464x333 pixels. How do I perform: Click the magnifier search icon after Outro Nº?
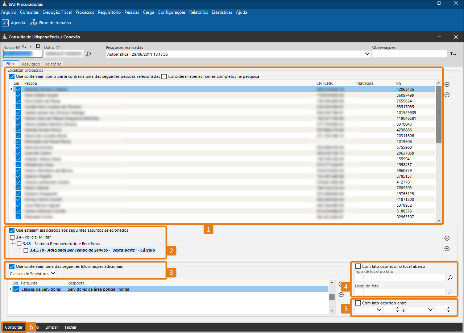pyautogui.click(x=88, y=54)
